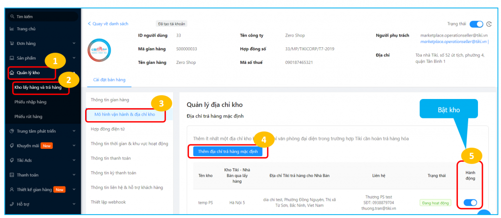Click the Đã tạo tài khoản badge

[172, 24]
